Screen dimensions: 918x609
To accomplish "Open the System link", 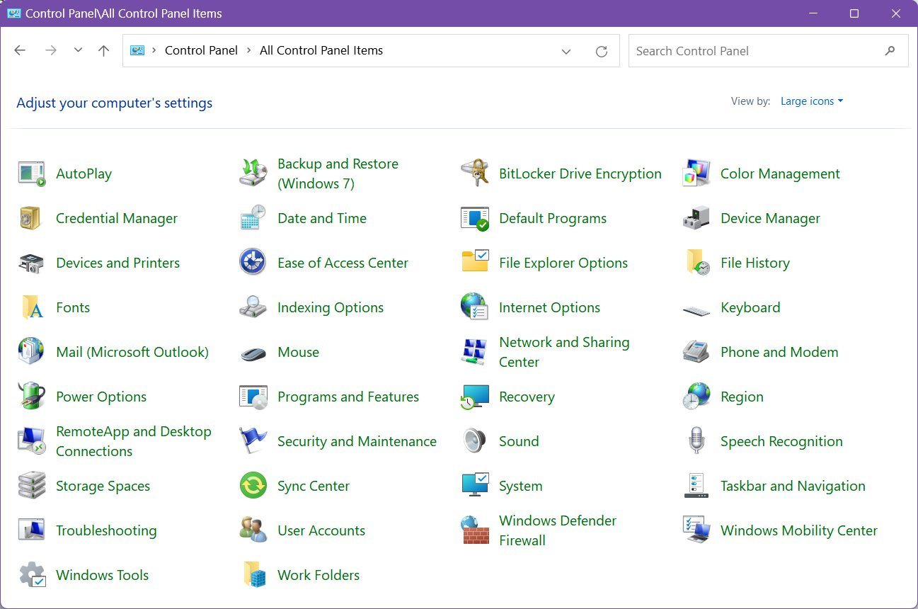I will tap(520, 486).
